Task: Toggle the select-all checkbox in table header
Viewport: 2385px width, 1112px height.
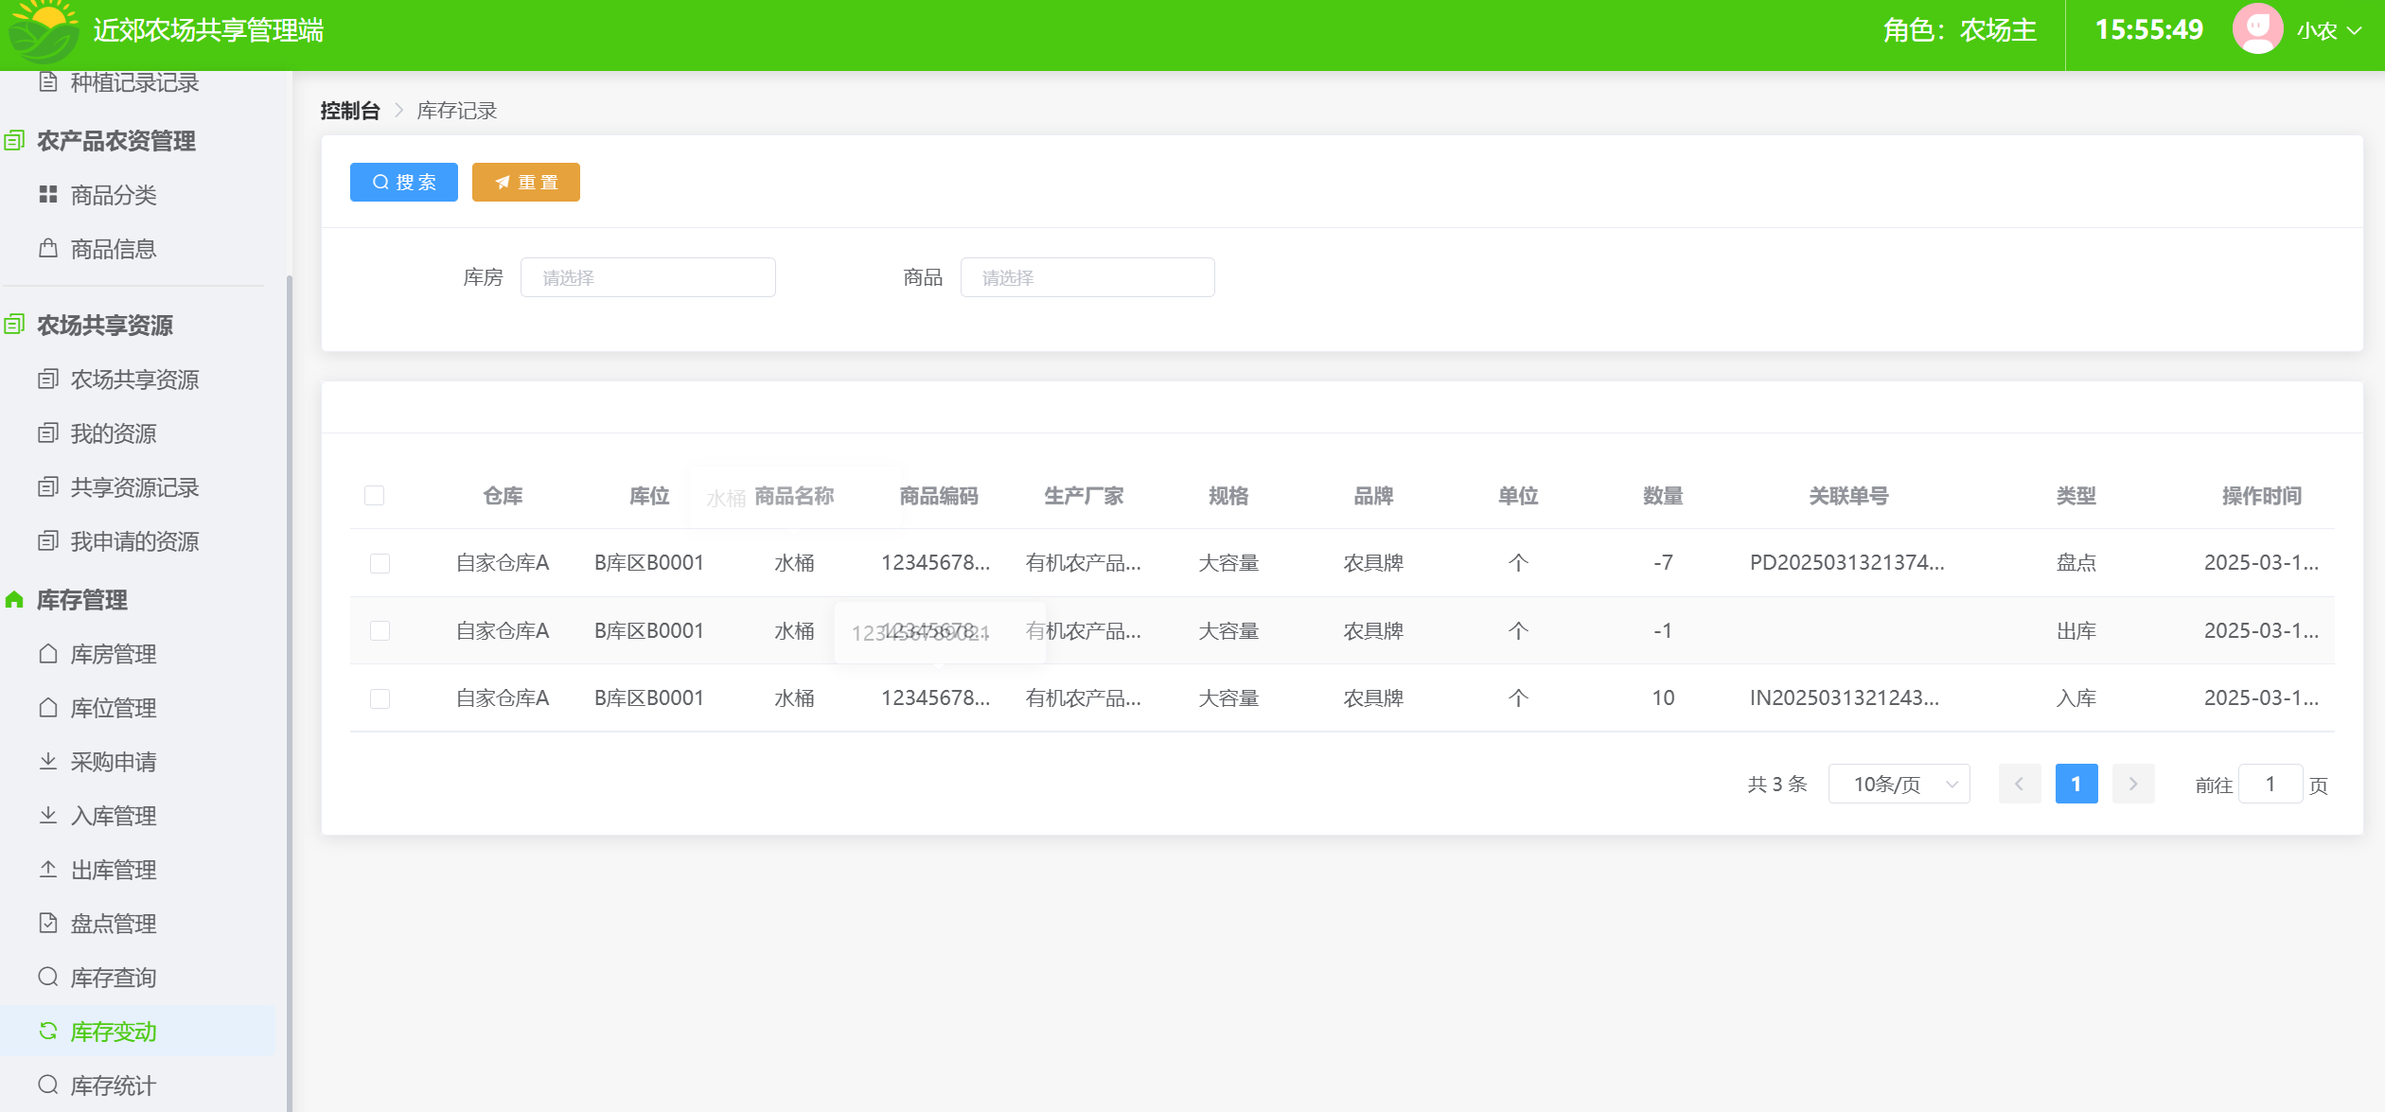Action: click(x=375, y=496)
